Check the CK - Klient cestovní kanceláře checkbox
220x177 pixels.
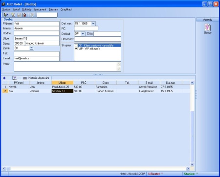point(76,46)
